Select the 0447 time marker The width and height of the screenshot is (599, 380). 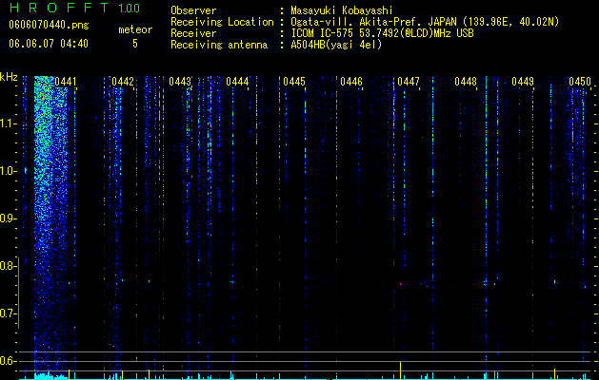point(409,82)
